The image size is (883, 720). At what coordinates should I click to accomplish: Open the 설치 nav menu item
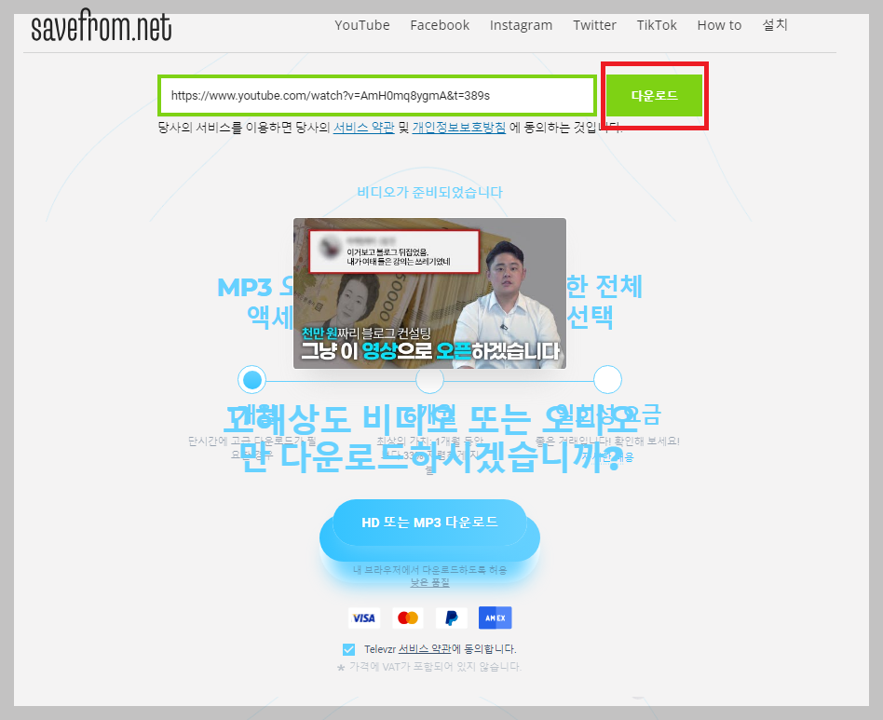[x=775, y=25]
